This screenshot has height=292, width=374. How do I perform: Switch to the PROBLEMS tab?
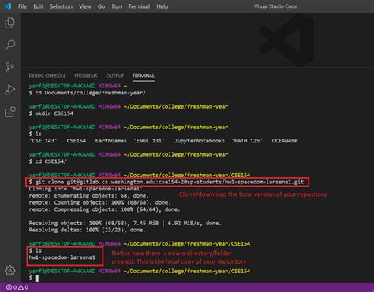tap(86, 76)
